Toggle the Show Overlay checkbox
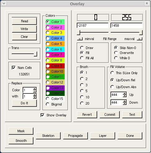This screenshot has width=151, height=153. [x=42, y=115]
